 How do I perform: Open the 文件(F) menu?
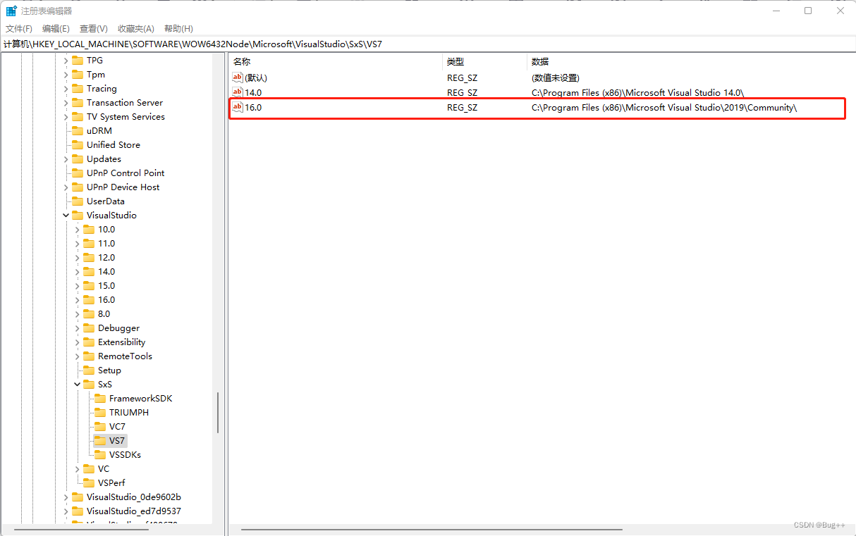pos(19,28)
